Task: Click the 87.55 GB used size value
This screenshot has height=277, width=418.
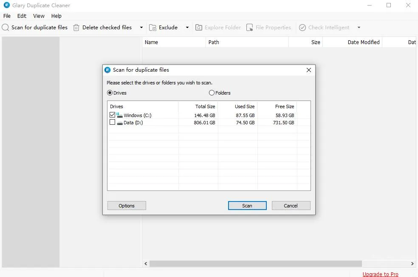Action: pyautogui.click(x=245, y=115)
